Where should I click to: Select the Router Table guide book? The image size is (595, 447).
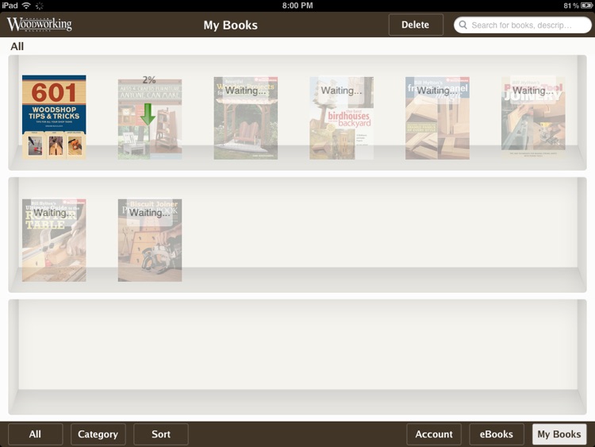click(x=54, y=240)
